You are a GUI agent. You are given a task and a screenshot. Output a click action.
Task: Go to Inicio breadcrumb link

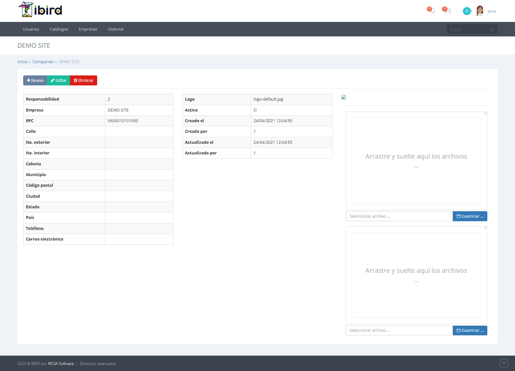tap(23, 62)
